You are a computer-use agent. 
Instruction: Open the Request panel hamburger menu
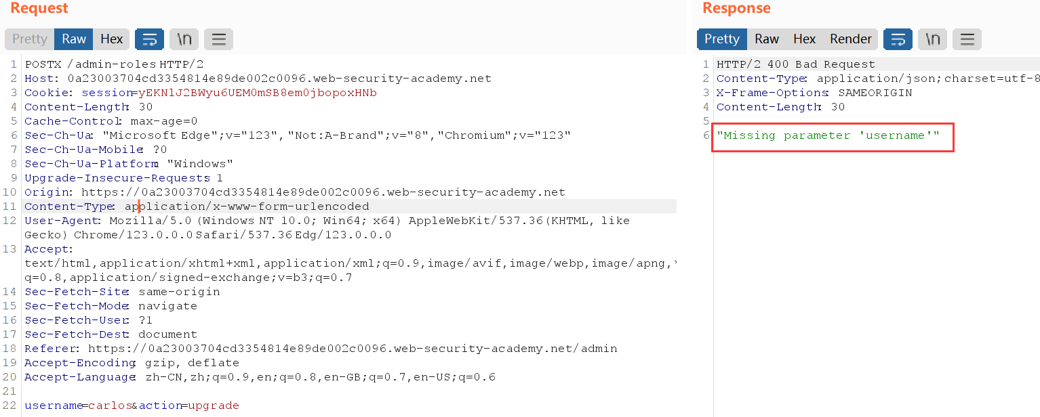218,39
